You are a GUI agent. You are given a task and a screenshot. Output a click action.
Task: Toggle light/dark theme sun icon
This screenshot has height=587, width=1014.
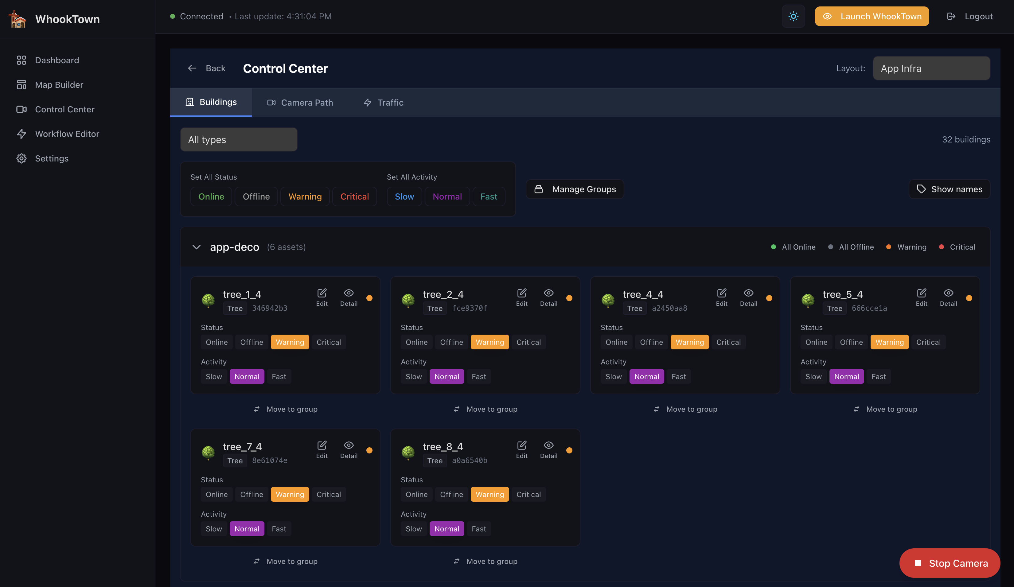pyautogui.click(x=793, y=17)
